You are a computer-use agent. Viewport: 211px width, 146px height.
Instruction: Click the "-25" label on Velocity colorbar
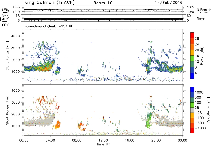pos(199,113)
